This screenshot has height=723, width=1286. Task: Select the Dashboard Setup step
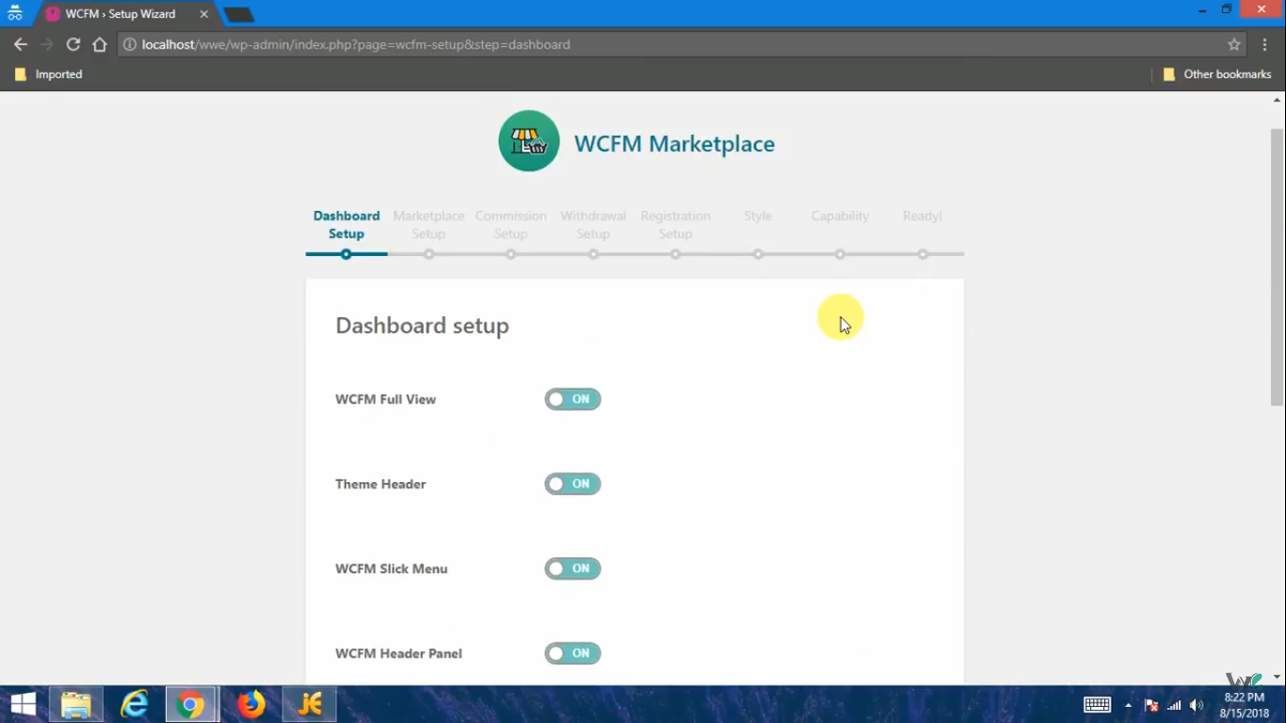pos(346,225)
